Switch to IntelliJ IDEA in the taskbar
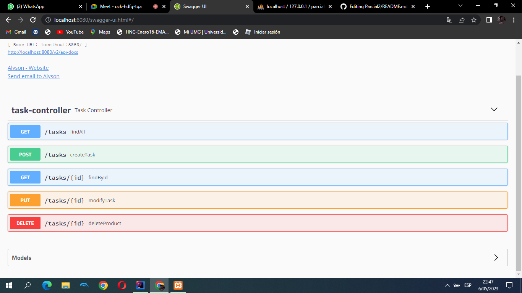The width and height of the screenshot is (522, 293). (141, 285)
